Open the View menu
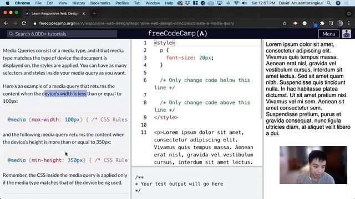Screen dimensions: 355x199 63,3
